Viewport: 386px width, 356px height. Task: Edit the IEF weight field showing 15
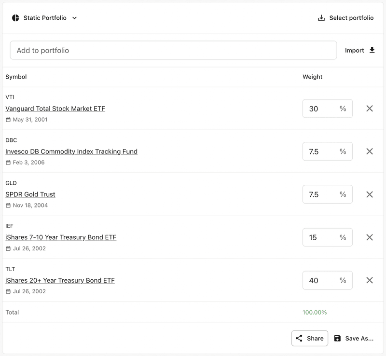point(328,237)
